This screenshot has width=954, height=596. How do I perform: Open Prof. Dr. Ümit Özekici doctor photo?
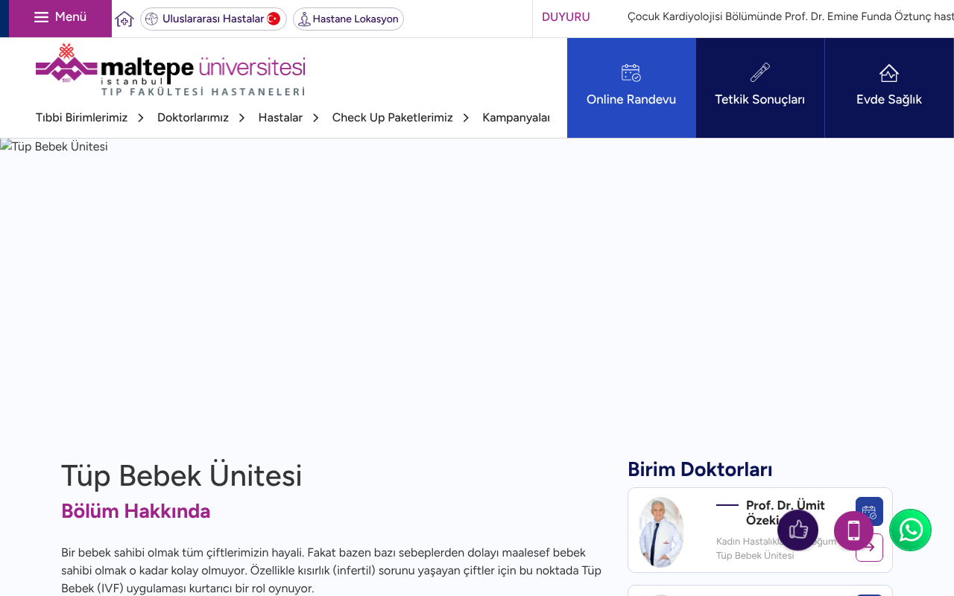click(x=661, y=532)
